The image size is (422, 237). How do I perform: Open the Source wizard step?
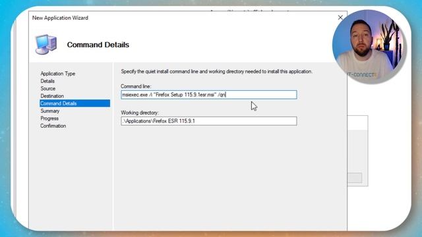(48, 88)
